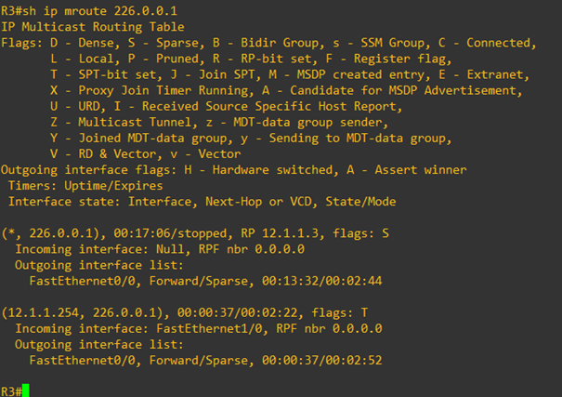Click the (*, 226.0.0.1) entry
This screenshot has height=397, width=562.
(x=50, y=233)
